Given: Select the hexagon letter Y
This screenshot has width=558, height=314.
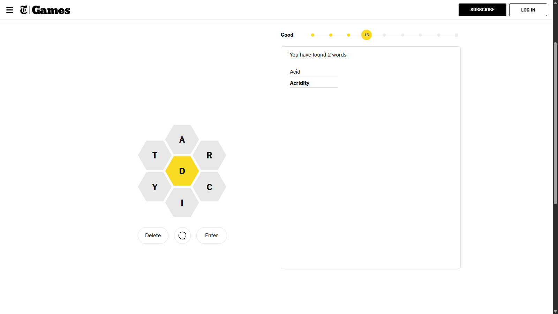Looking at the screenshot, I should (155, 187).
